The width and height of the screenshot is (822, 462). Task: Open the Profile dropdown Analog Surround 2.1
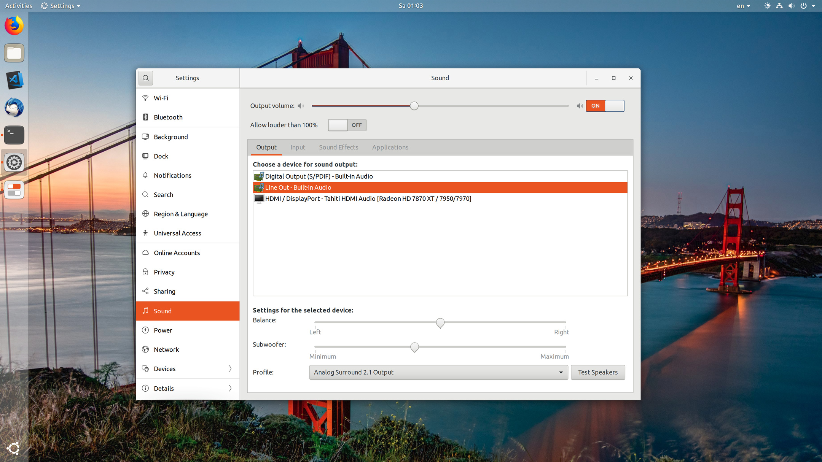click(x=438, y=372)
